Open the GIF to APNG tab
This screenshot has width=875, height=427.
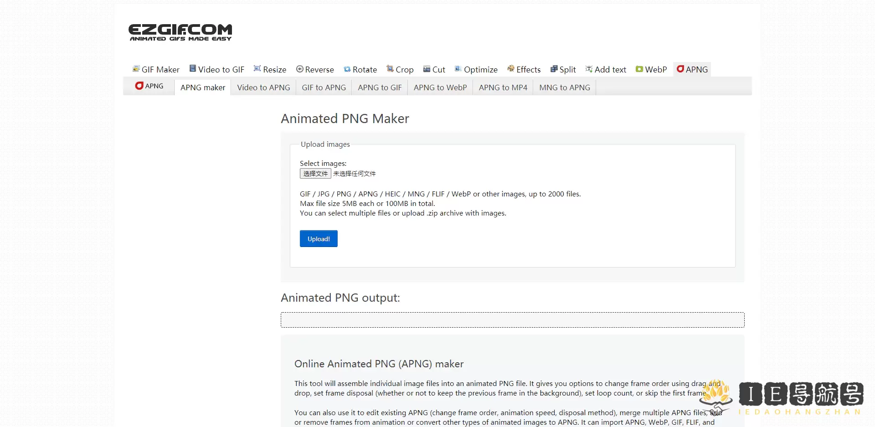(x=324, y=87)
